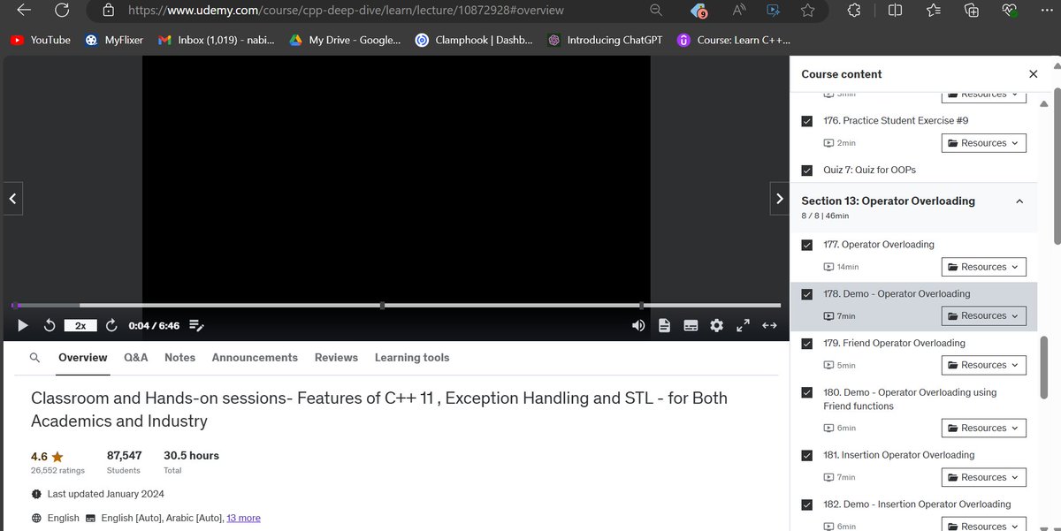
Task: Add page to favorites star
Action: pos(807,11)
